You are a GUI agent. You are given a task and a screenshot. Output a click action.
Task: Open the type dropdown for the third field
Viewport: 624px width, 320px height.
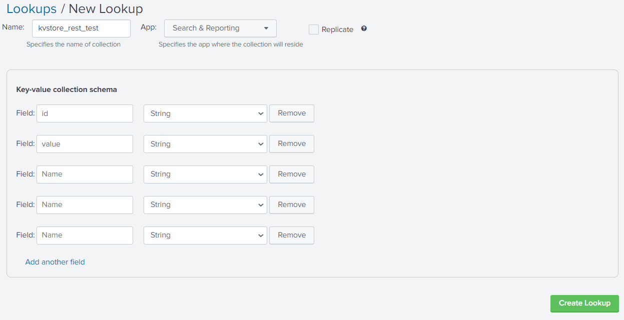click(x=205, y=174)
